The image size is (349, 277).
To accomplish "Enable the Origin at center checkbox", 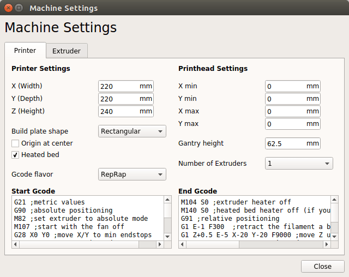I will [16, 143].
